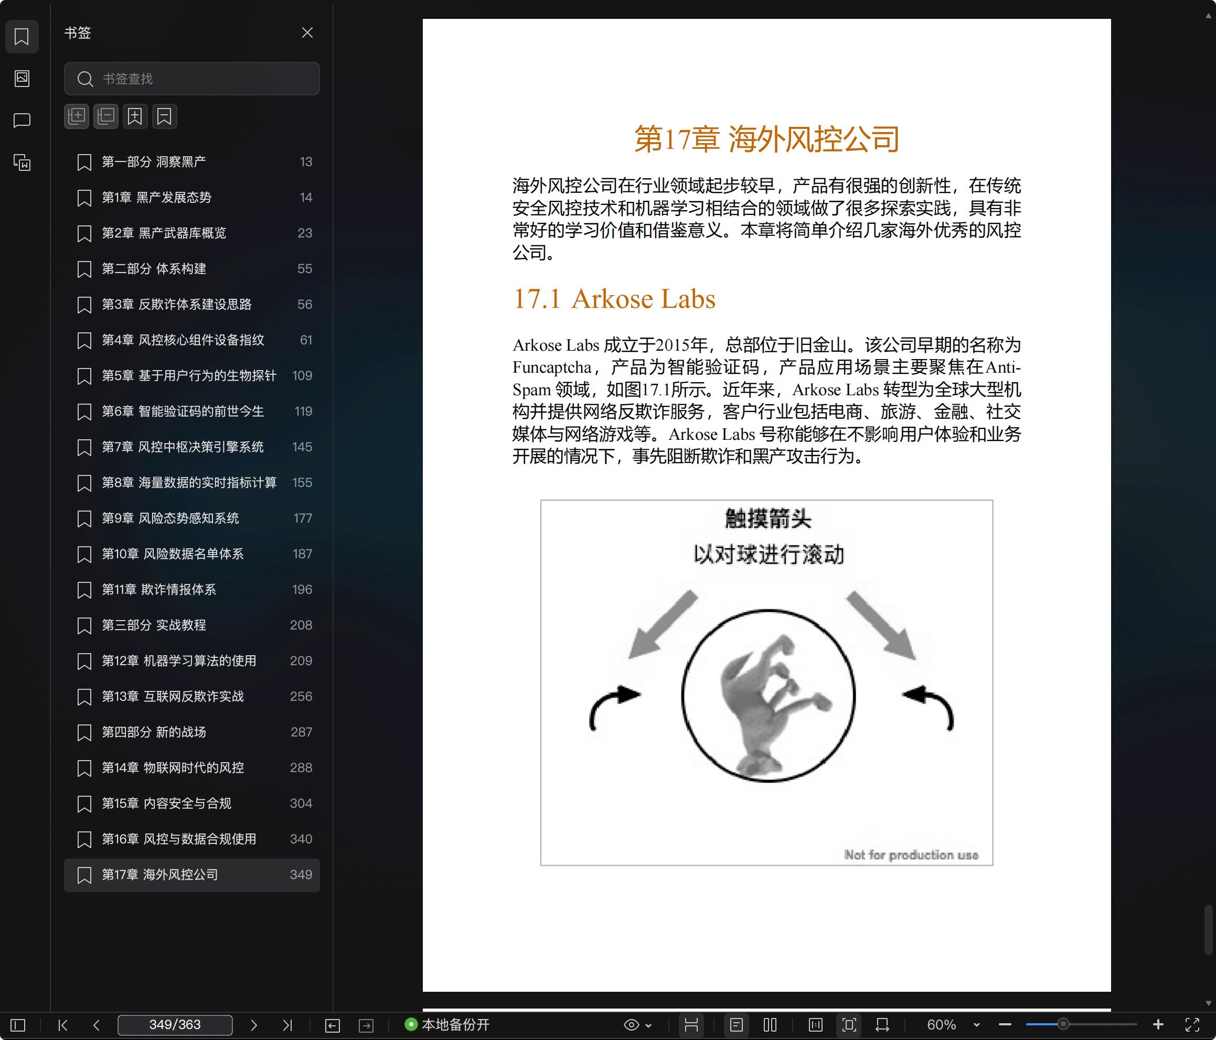Remove bookmark button in bookmark toolbar
The image size is (1216, 1040).
click(x=164, y=116)
